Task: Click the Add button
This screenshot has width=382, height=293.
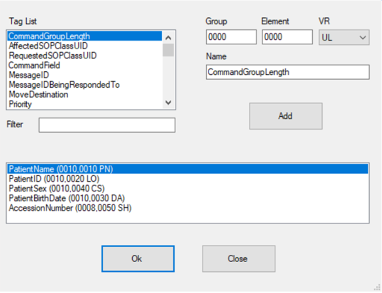Action: (286, 116)
